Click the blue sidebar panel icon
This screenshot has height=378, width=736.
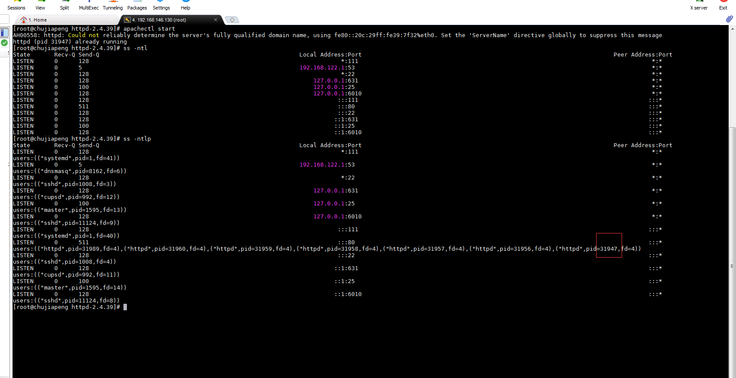[x=4, y=32]
